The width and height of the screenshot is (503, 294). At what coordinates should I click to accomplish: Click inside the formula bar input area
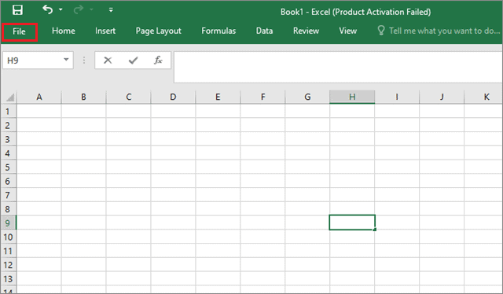click(338, 67)
